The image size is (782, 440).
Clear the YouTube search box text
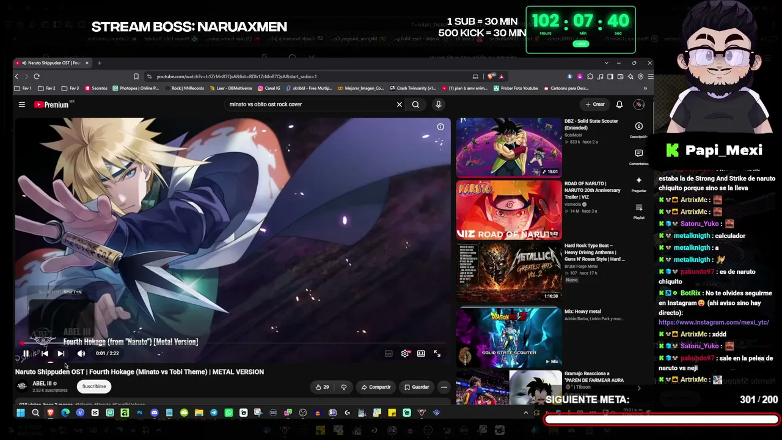click(x=400, y=105)
